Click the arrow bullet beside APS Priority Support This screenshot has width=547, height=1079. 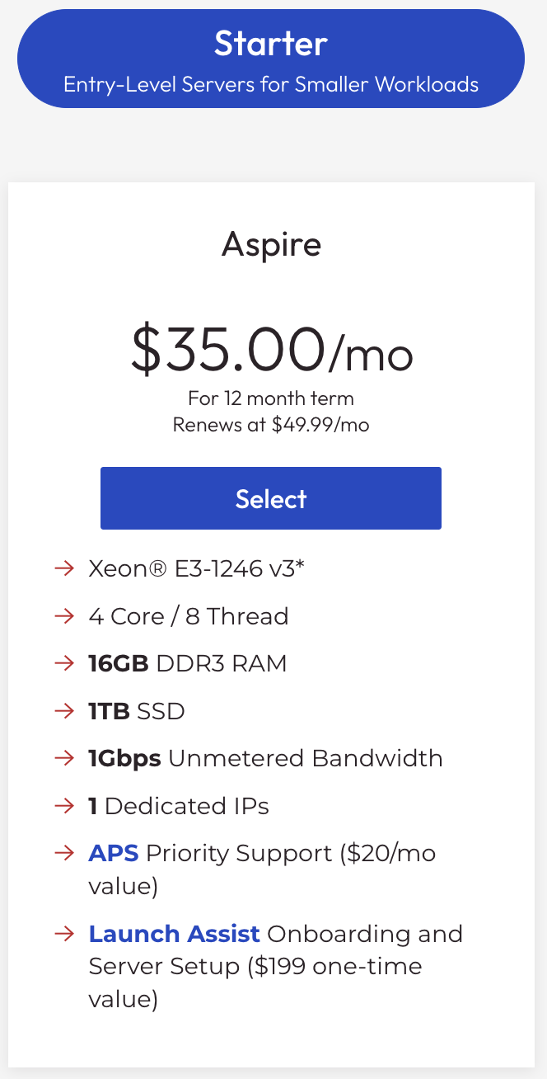tap(64, 853)
